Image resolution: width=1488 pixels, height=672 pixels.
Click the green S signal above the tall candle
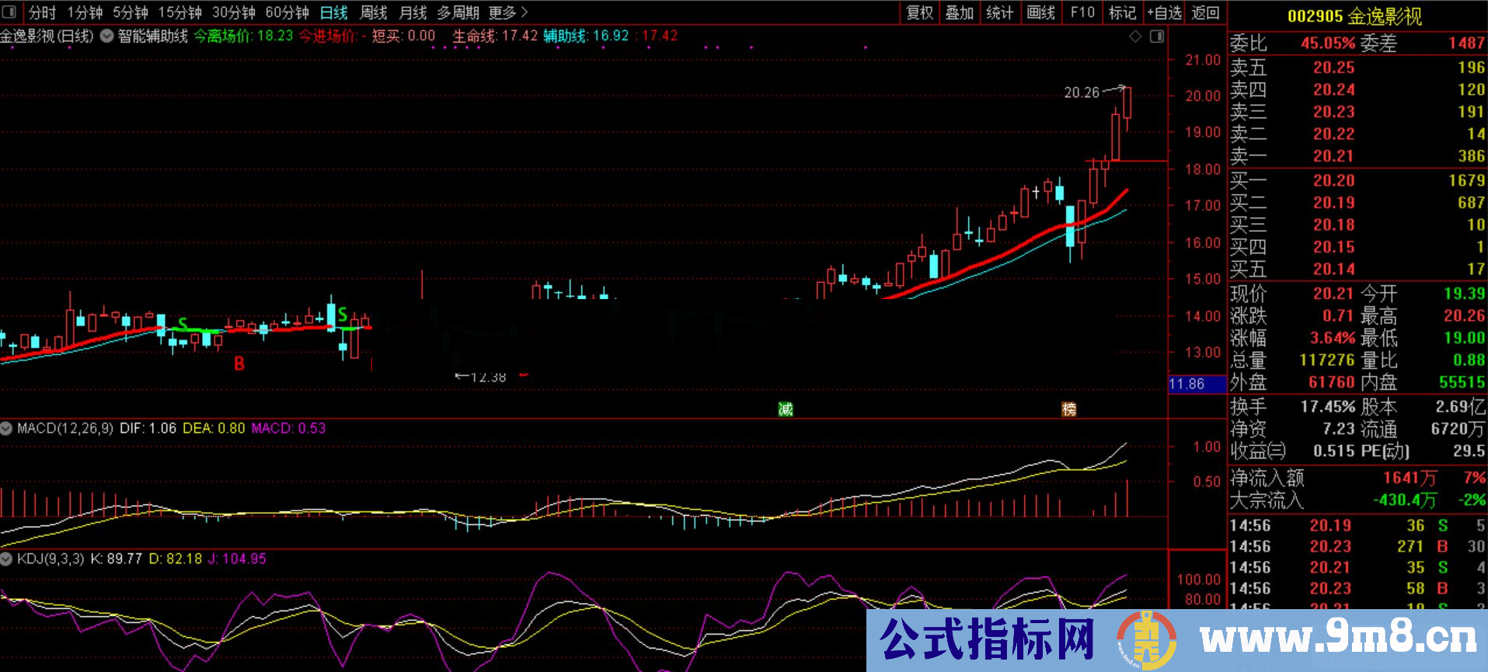pos(343,315)
